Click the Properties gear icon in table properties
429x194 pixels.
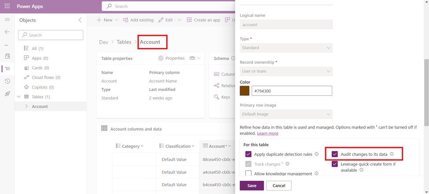tap(161, 58)
